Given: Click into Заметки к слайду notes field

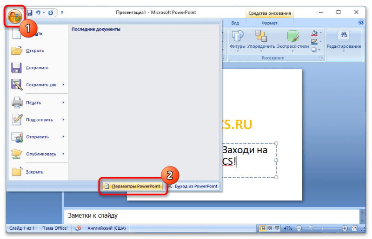Looking at the screenshot, I should (211, 215).
